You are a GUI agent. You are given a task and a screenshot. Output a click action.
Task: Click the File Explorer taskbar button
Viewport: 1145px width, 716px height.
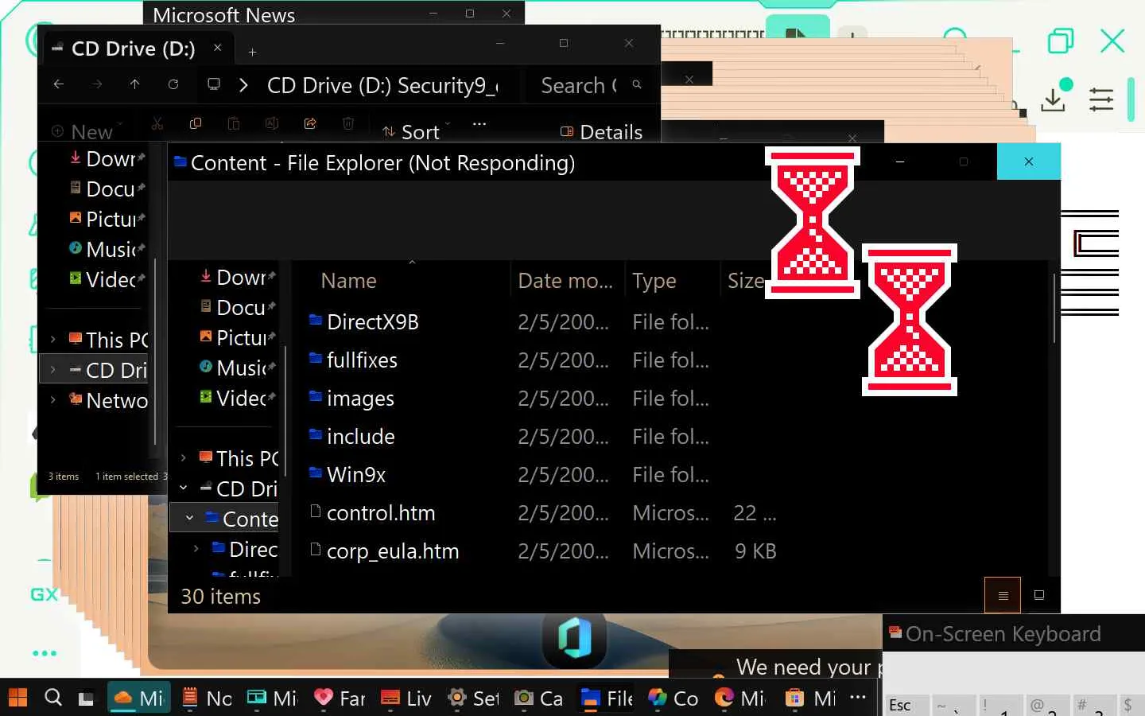pyautogui.click(x=606, y=698)
